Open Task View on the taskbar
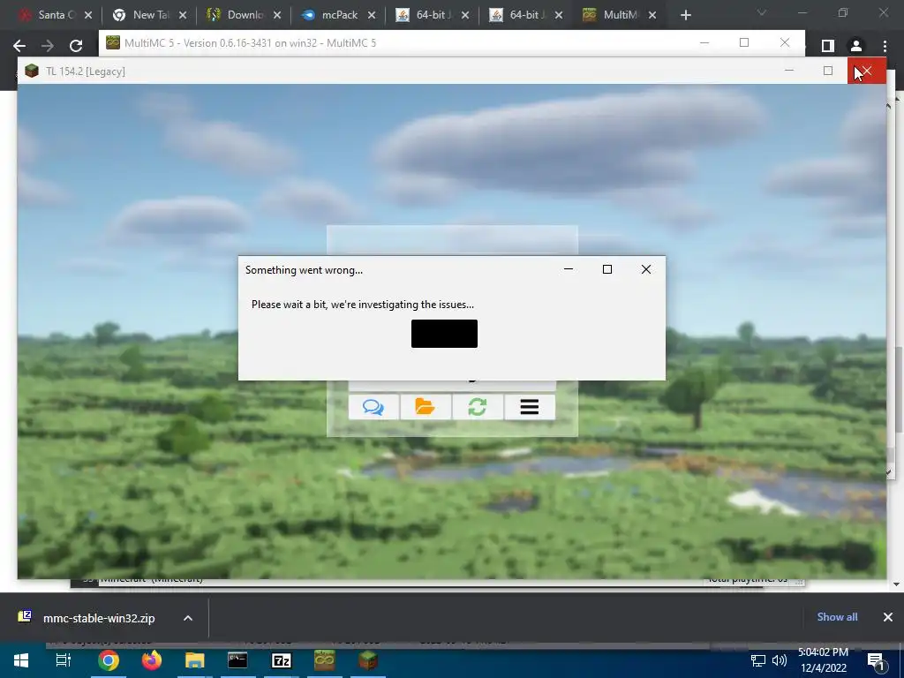The height and width of the screenshot is (678, 904). (64, 660)
